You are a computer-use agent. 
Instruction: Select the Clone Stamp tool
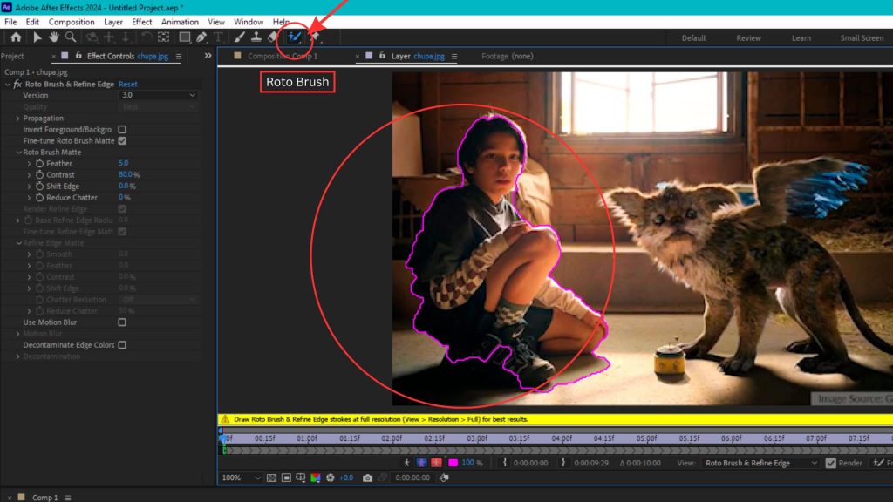pyautogui.click(x=256, y=37)
